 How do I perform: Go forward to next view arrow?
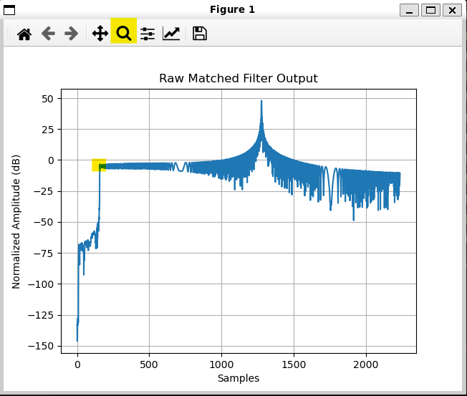click(x=71, y=34)
